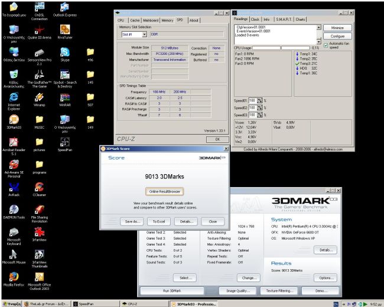Expand the Slot #1 memory slot dropdown
The width and height of the screenshot is (384, 307).
(145, 34)
